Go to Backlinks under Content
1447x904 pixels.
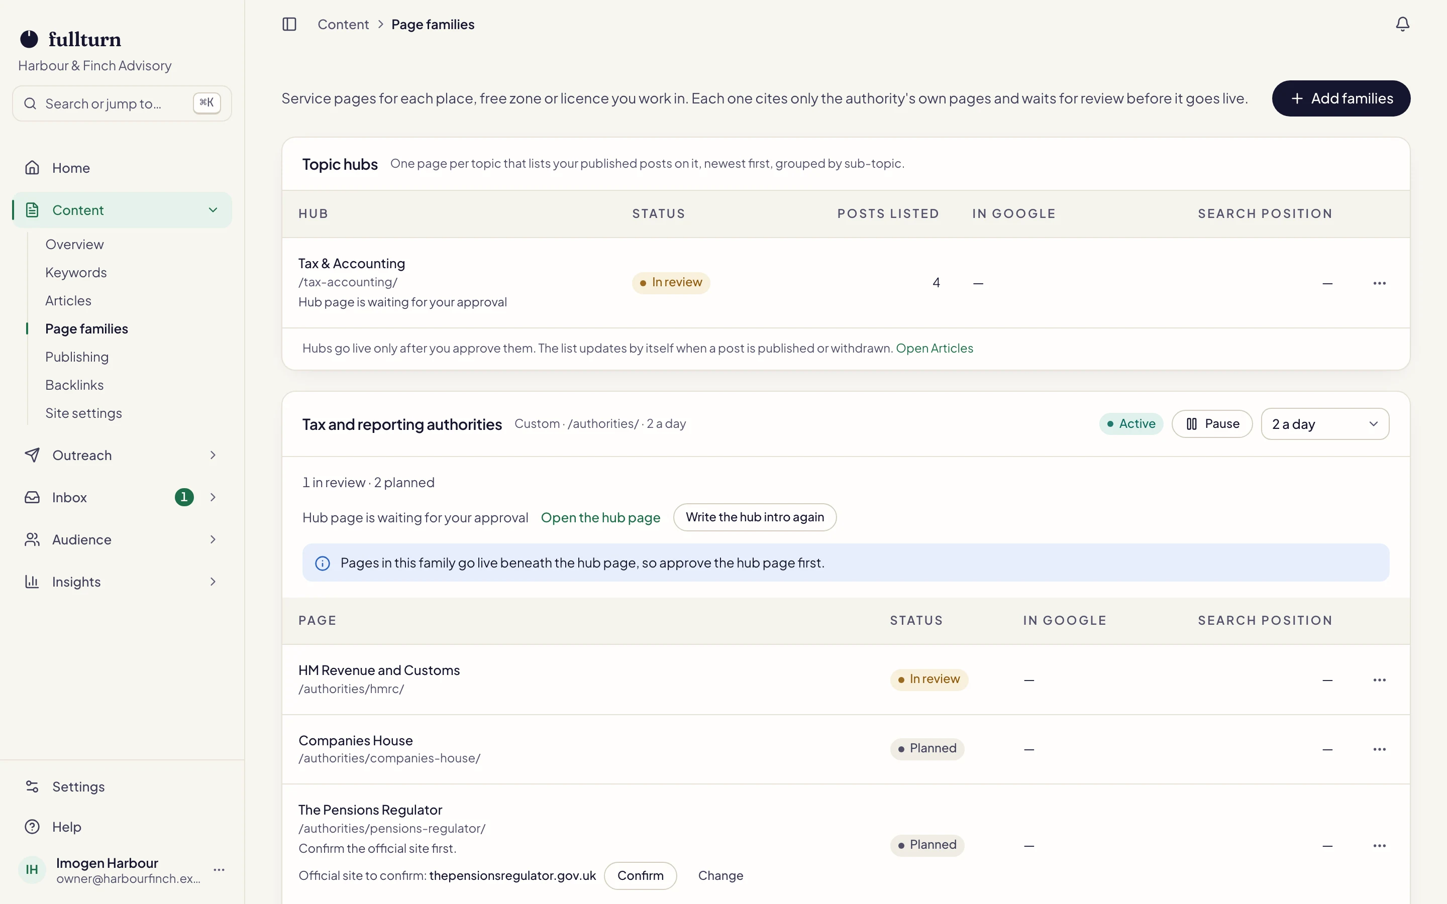(x=75, y=385)
